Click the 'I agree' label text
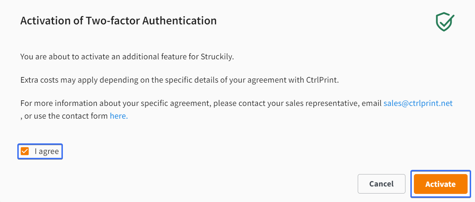This screenshot has height=202, width=475. 47,151
